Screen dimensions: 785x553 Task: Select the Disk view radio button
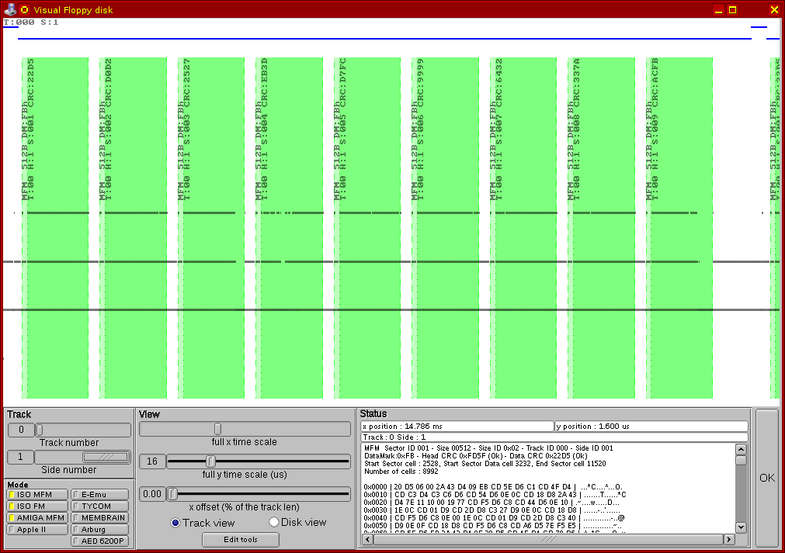pos(274,523)
